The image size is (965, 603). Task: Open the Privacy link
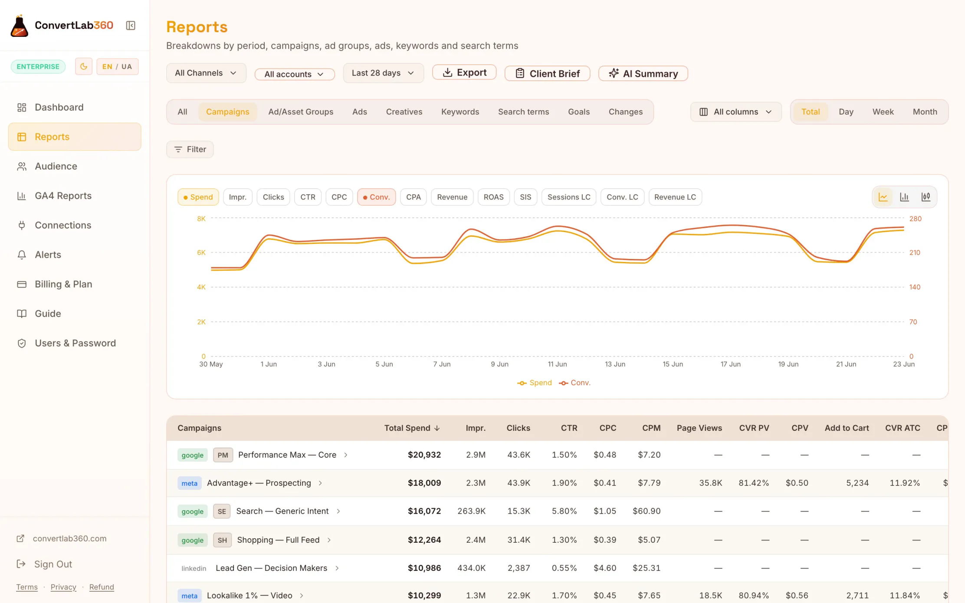(x=63, y=587)
